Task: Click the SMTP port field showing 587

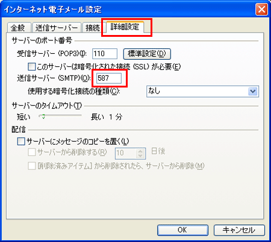Action: pos(109,78)
